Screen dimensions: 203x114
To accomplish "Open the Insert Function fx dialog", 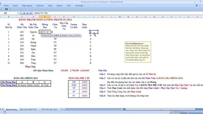I will coord(31,13).
